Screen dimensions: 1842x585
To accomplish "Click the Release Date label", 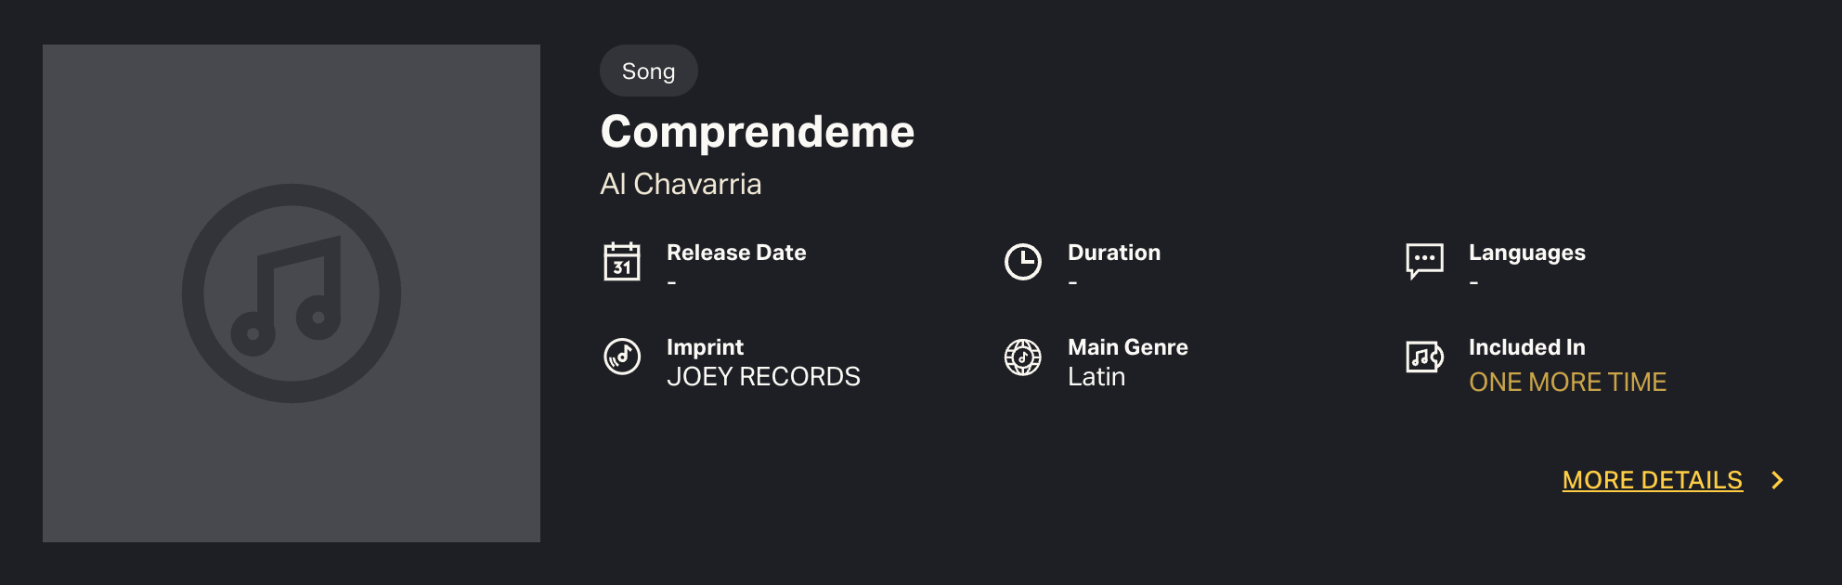I will pos(736,253).
